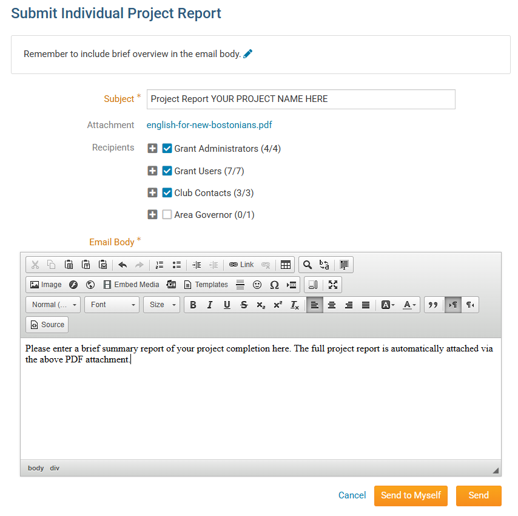Toggle Italic text formatting
The width and height of the screenshot is (518, 516).
[210, 305]
